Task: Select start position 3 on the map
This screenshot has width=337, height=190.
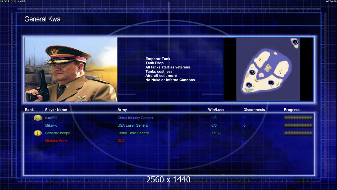Action: (x=249, y=85)
